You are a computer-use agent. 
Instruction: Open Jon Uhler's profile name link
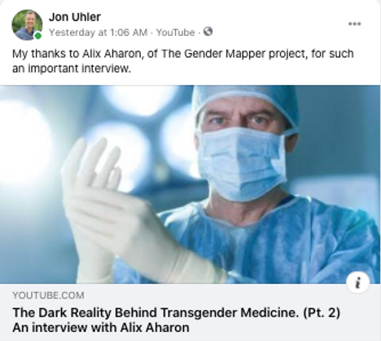pyautogui.click(x=75, y=17)
